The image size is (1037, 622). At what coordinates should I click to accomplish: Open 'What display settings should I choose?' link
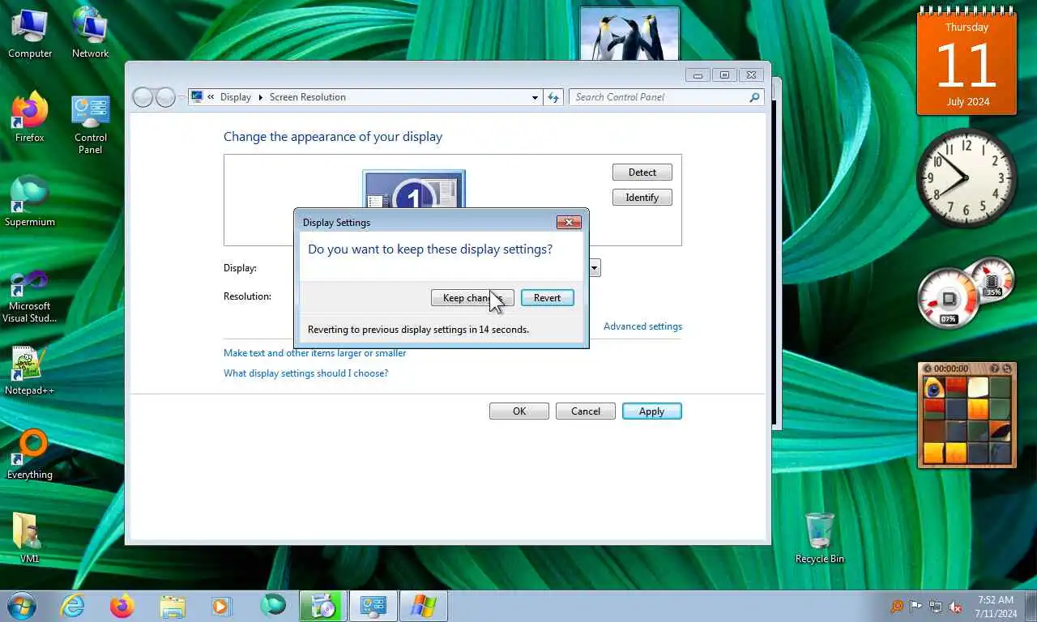[x=305, y=373]
